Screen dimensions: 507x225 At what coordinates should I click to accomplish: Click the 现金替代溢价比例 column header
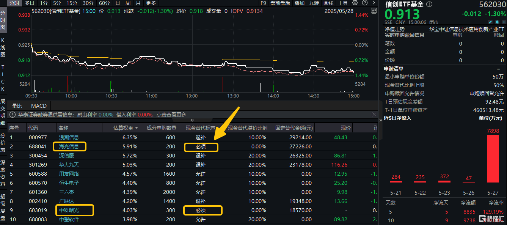coord(248,128)
